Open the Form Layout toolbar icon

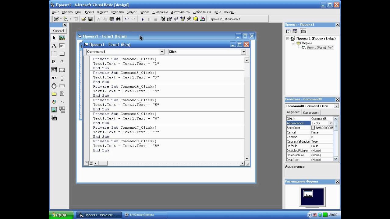click(176, 19)
